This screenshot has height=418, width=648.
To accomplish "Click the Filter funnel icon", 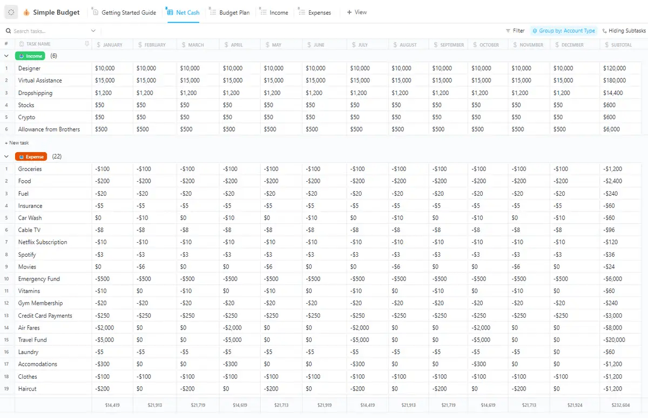I will tap(508, 31).
